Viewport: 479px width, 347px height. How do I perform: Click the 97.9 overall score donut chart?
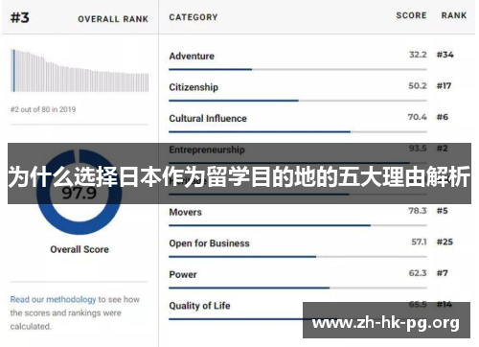tap(80, 192)
